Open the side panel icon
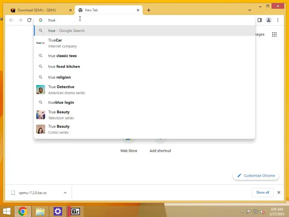Viewport: 289px width, 217px height. tap(260, 20)
